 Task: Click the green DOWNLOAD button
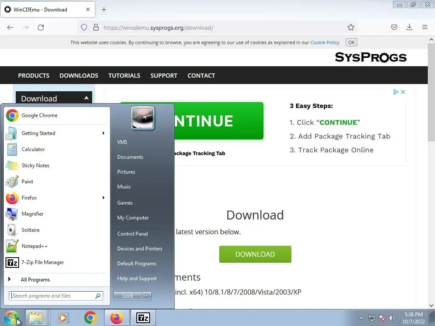pyautogui.click(x=255, y=254)
